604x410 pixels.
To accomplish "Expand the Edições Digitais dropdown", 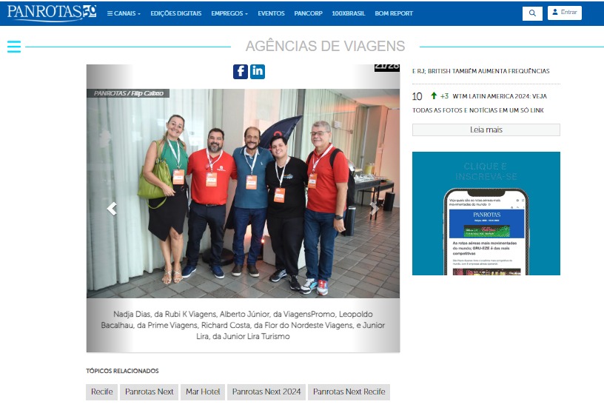I will click(175, 13).
